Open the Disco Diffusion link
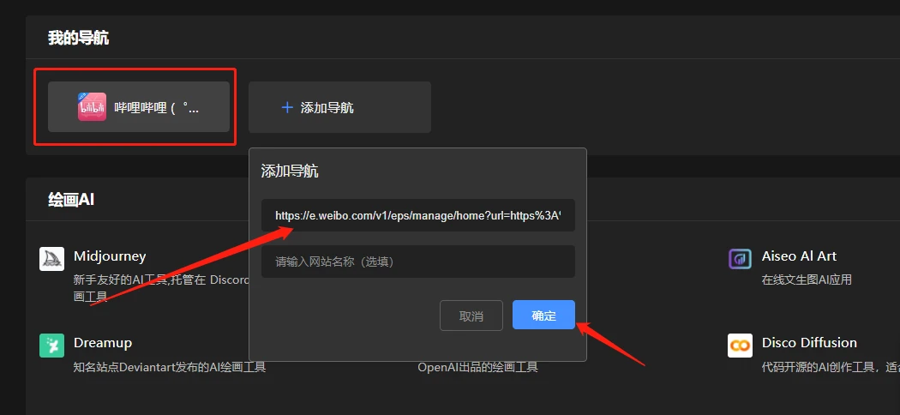 809,343
